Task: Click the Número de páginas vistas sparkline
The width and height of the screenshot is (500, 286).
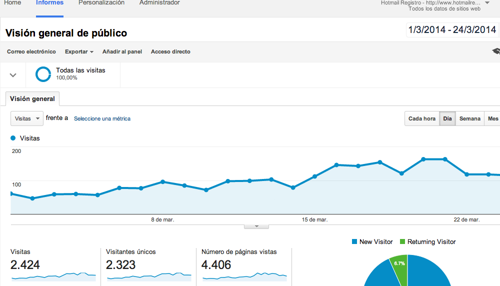Action: [x=244, y=277]
